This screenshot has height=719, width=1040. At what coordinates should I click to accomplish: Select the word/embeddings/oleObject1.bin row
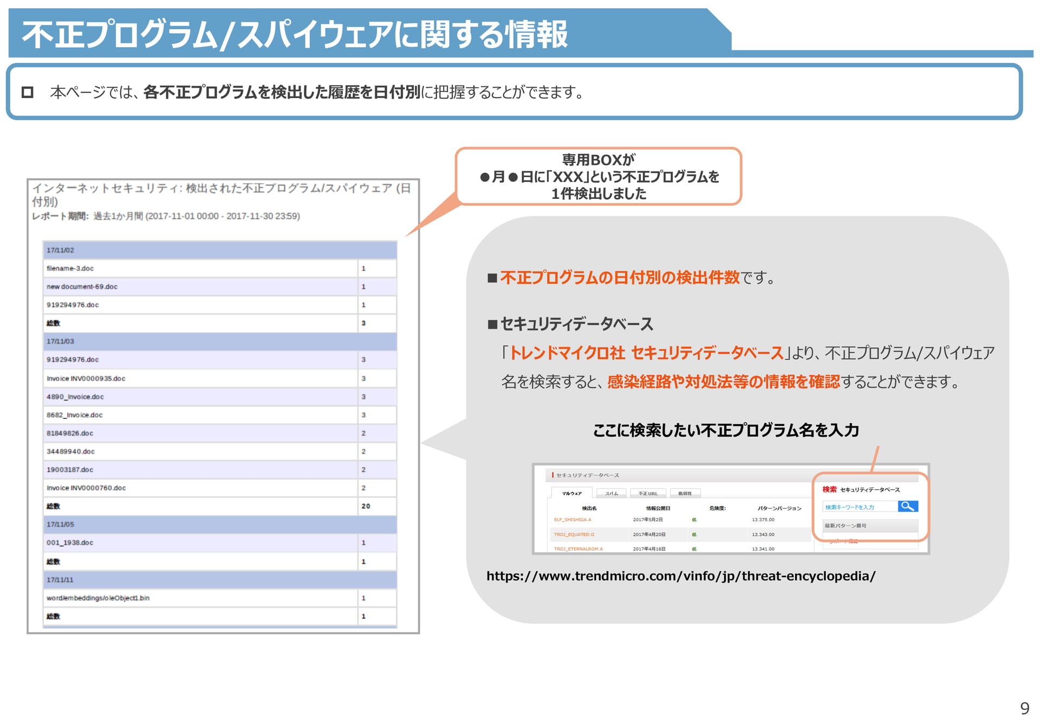coord(220,598)
